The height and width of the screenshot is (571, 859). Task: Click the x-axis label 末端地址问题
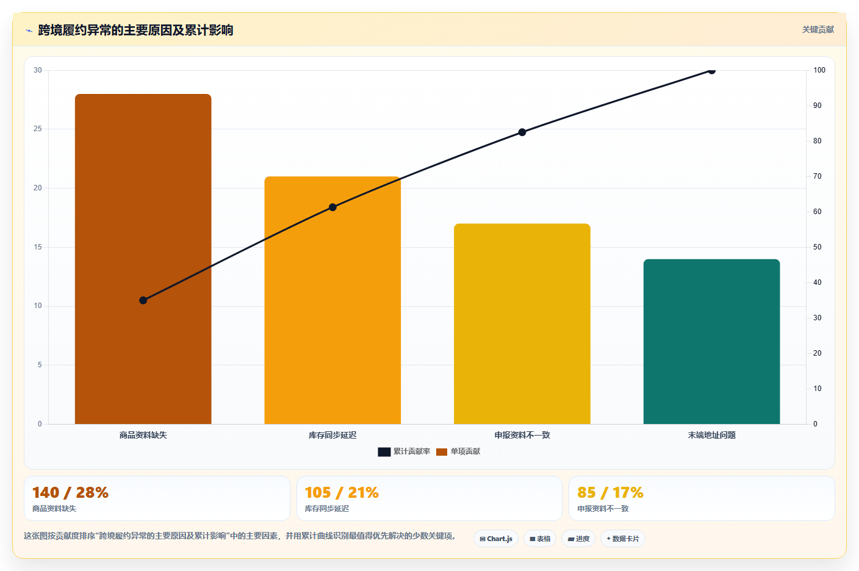coord(711,435)
